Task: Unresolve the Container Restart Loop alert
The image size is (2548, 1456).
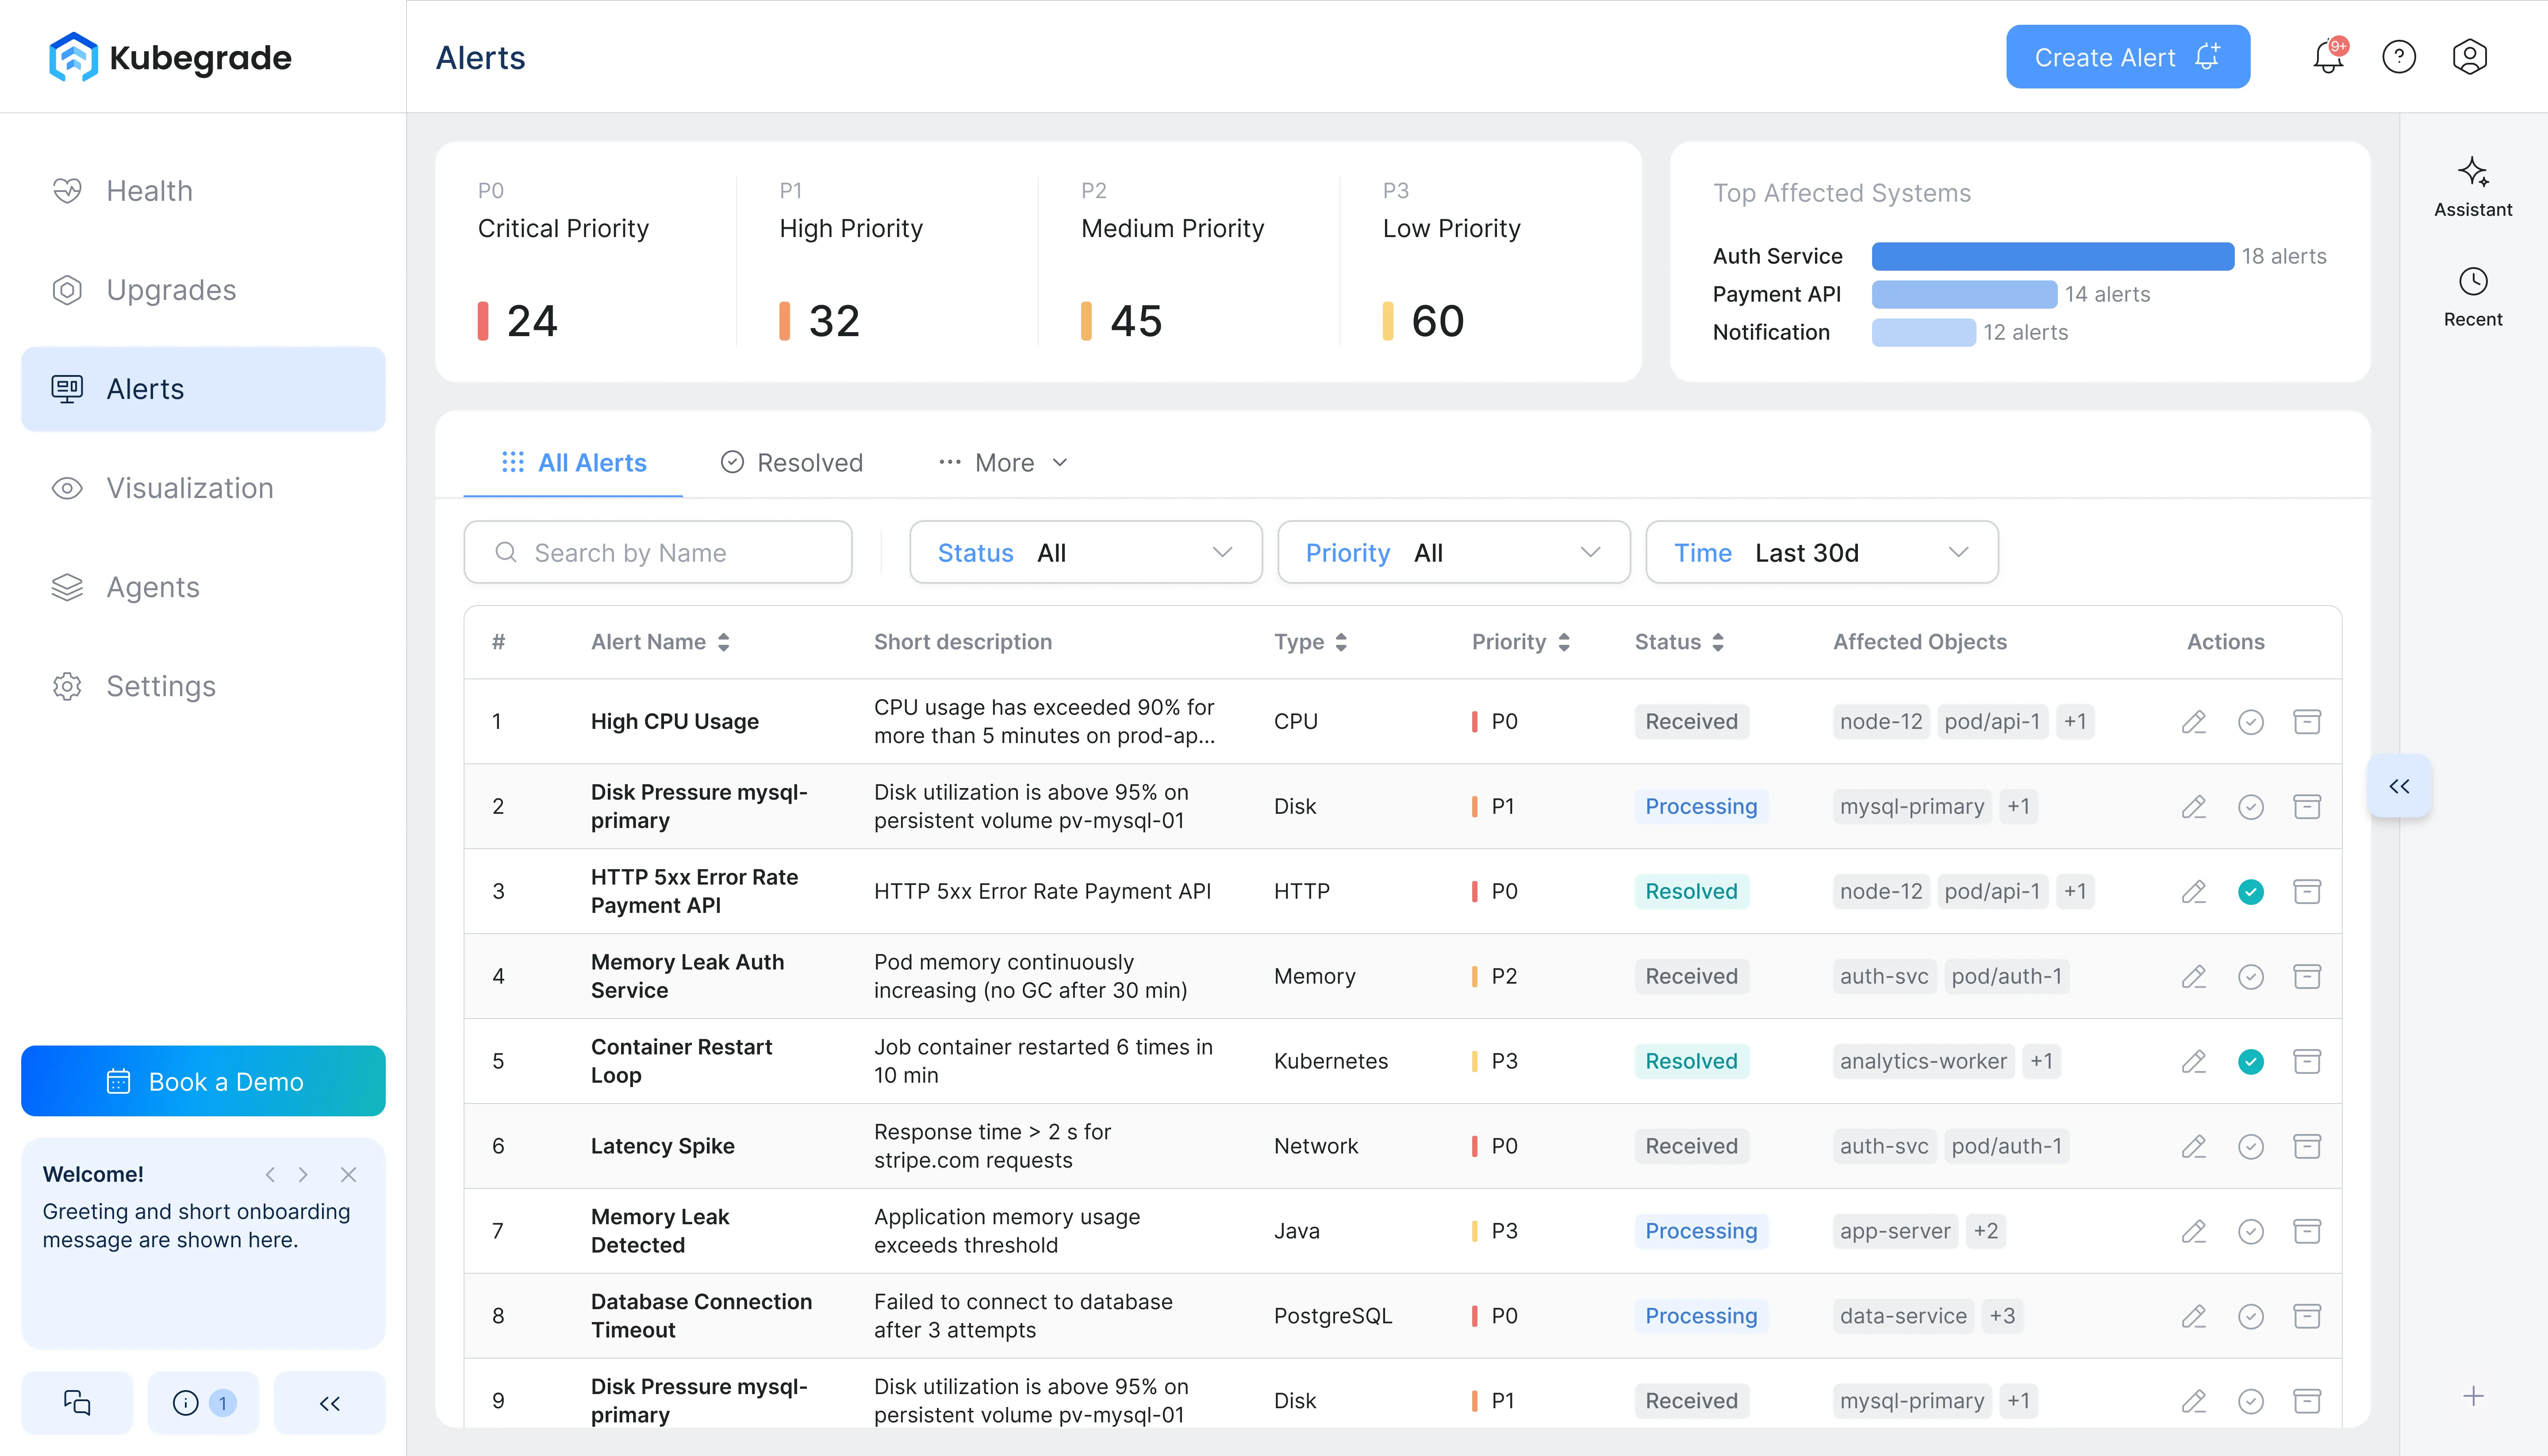Action: 2251,1062
